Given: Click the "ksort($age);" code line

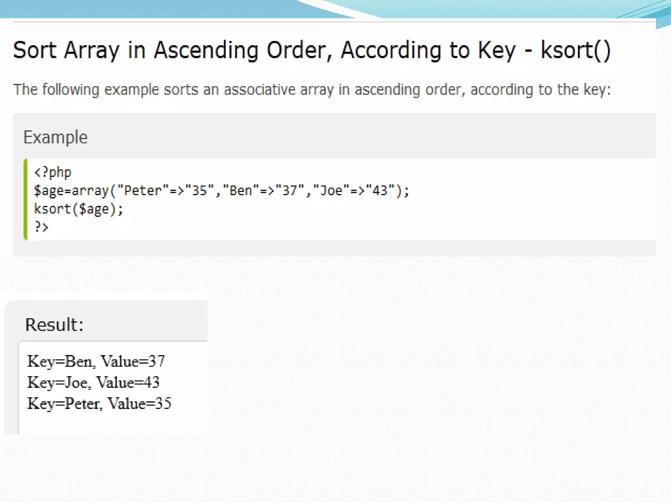Looking at the screenshot, I should click(x=78, y=209).
